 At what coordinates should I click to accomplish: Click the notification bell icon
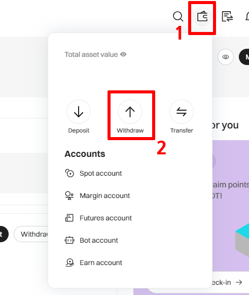point(247,17)
